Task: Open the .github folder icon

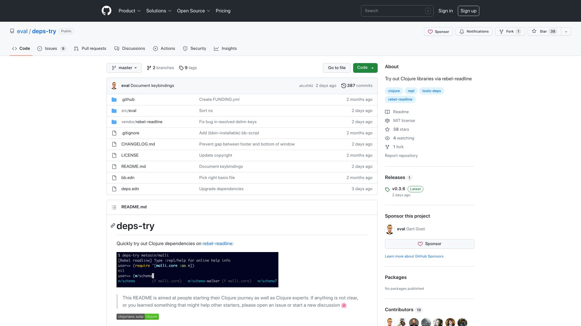Action: click(x=114, y=100)
